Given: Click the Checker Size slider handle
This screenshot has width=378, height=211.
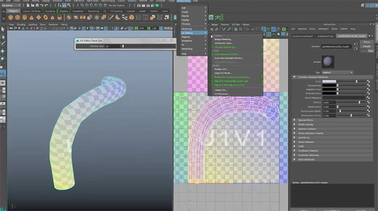Looking at the screenshot, I should pyautogui.click(x=123, y=46).
